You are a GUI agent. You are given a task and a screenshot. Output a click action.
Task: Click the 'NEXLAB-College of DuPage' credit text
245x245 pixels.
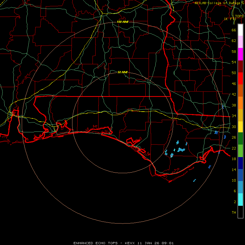pyautogui.click(x=218, y=3)
